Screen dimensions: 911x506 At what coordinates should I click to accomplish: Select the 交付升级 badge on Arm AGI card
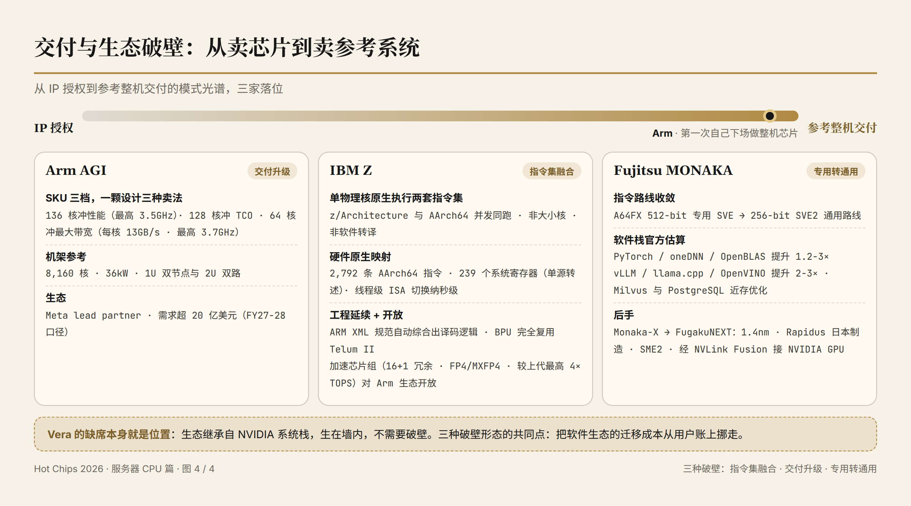[x=272, y=171]
